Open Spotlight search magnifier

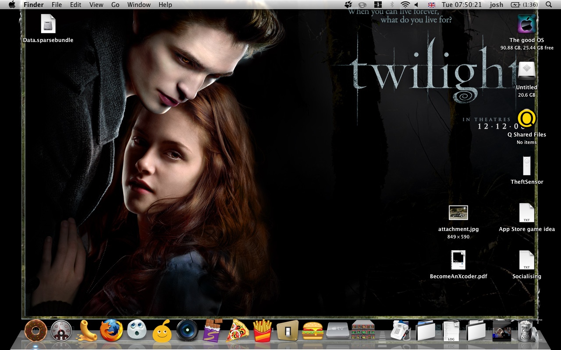(x=549, y=5)
